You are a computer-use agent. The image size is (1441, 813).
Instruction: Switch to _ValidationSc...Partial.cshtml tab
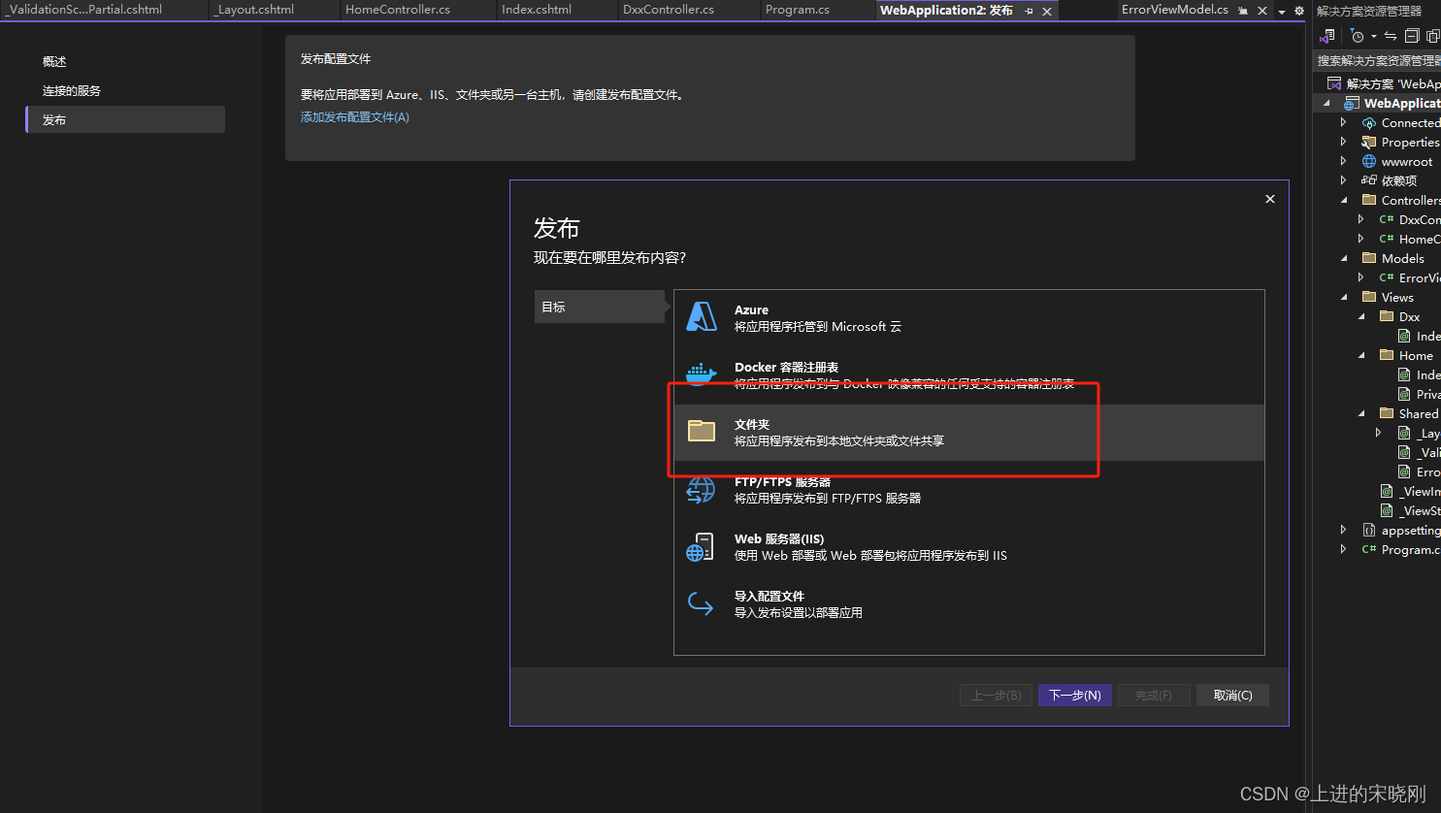click(x=85, y=10)
